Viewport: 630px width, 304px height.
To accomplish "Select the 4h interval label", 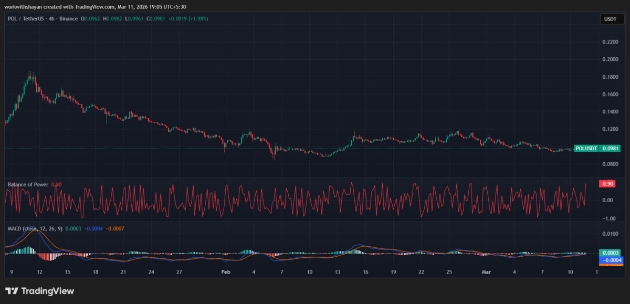I will point(50,19).
